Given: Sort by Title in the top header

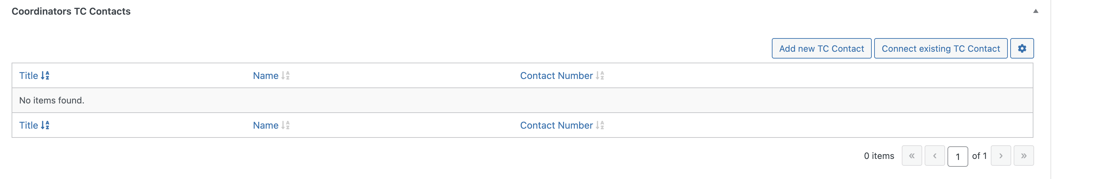Looking at the screenshot, I should (x=29, y=76).
